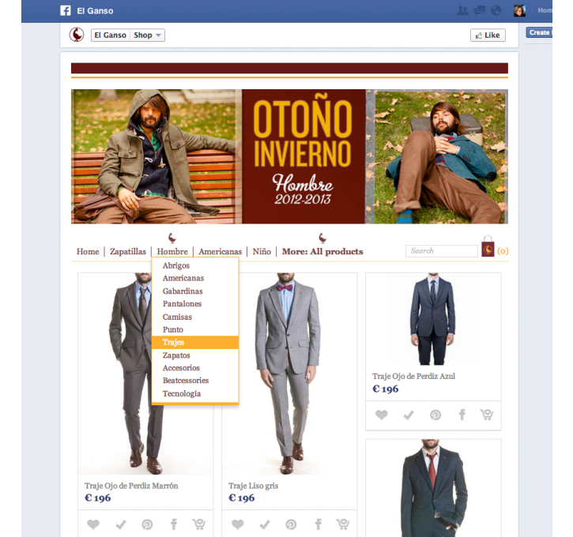The height and width of the screenshot is (537, 573).
Task: Click the Create button
Action: [539, 32]
